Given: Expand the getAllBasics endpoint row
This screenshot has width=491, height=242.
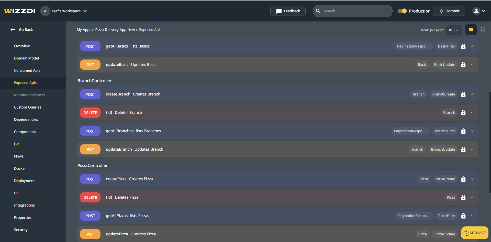Looking at the screenshot, I should 472,46.
